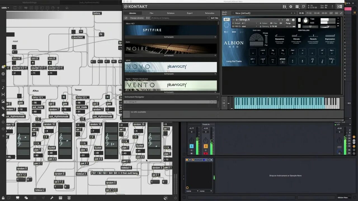The height and width of the screenshot is (201, 358).
Task: Click the snapshot camera icon on Strings A
Action: [288, 20]
